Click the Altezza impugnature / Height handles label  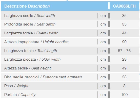coord(36,42)
